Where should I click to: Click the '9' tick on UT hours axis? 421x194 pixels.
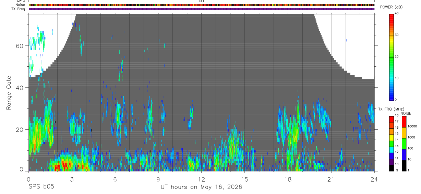pyautogui.click(x=158, y=179)
